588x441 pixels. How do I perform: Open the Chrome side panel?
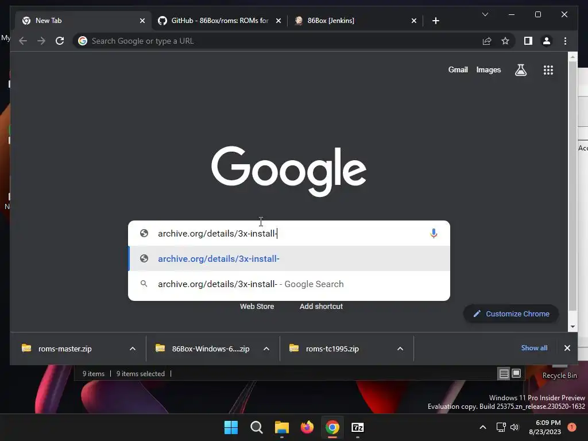(x=528, y=41)
